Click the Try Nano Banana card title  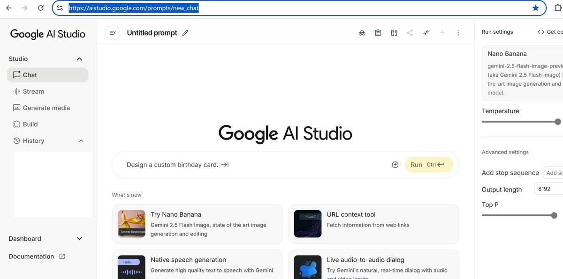176,214
